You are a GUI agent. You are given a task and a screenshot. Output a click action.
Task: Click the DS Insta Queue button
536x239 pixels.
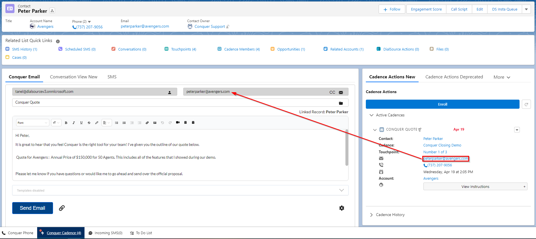tap(505, 9)
